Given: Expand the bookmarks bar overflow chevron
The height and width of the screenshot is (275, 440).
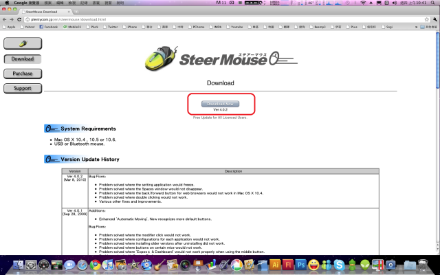Looking at the screenshot, I should tap(416, 27).
